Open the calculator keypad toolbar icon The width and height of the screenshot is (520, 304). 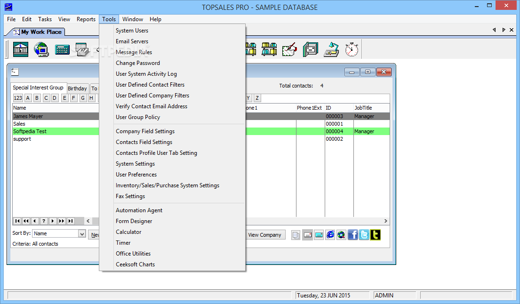click(62, 49)
